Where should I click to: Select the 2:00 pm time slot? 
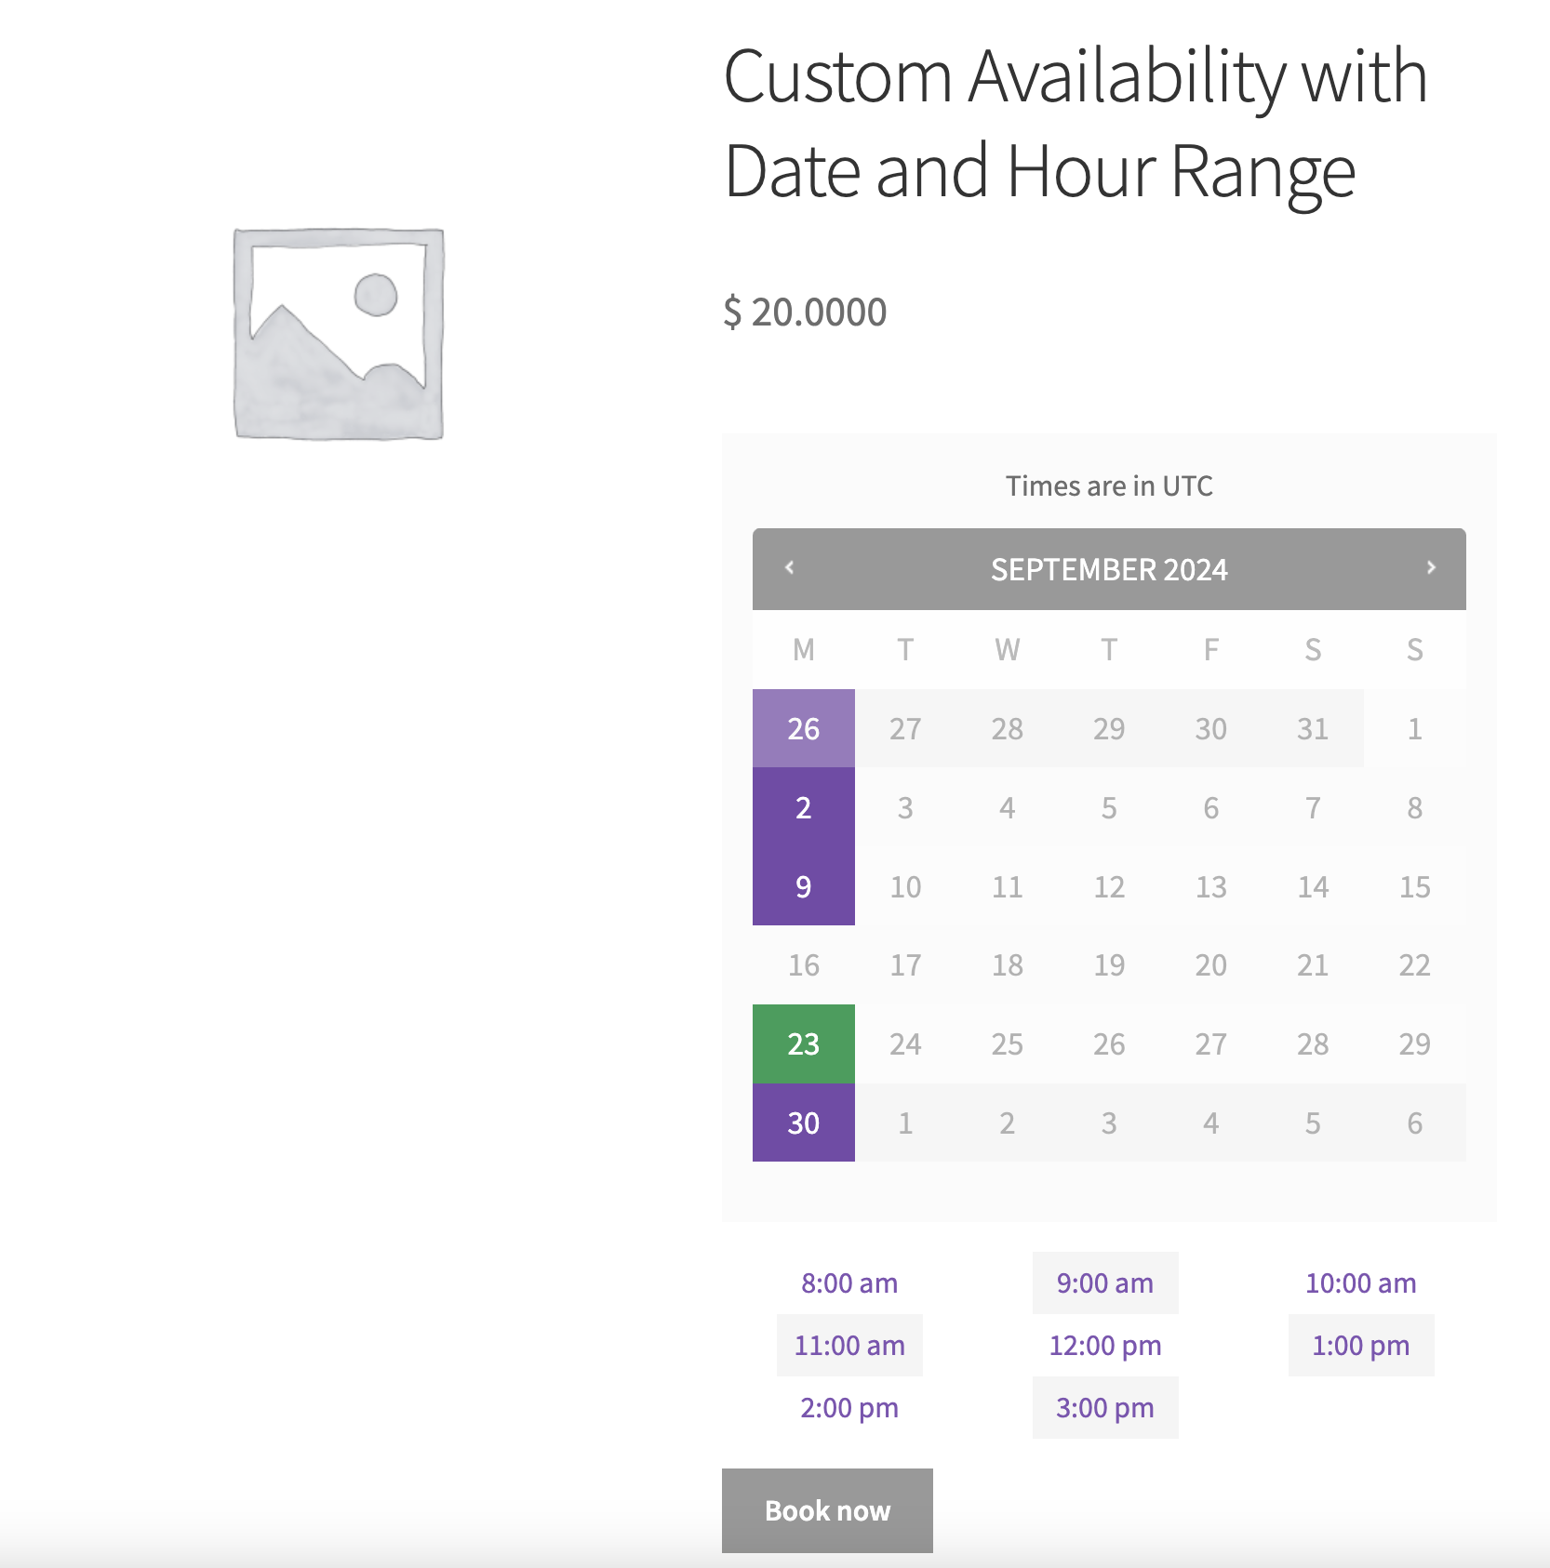tap(849, 1408)
